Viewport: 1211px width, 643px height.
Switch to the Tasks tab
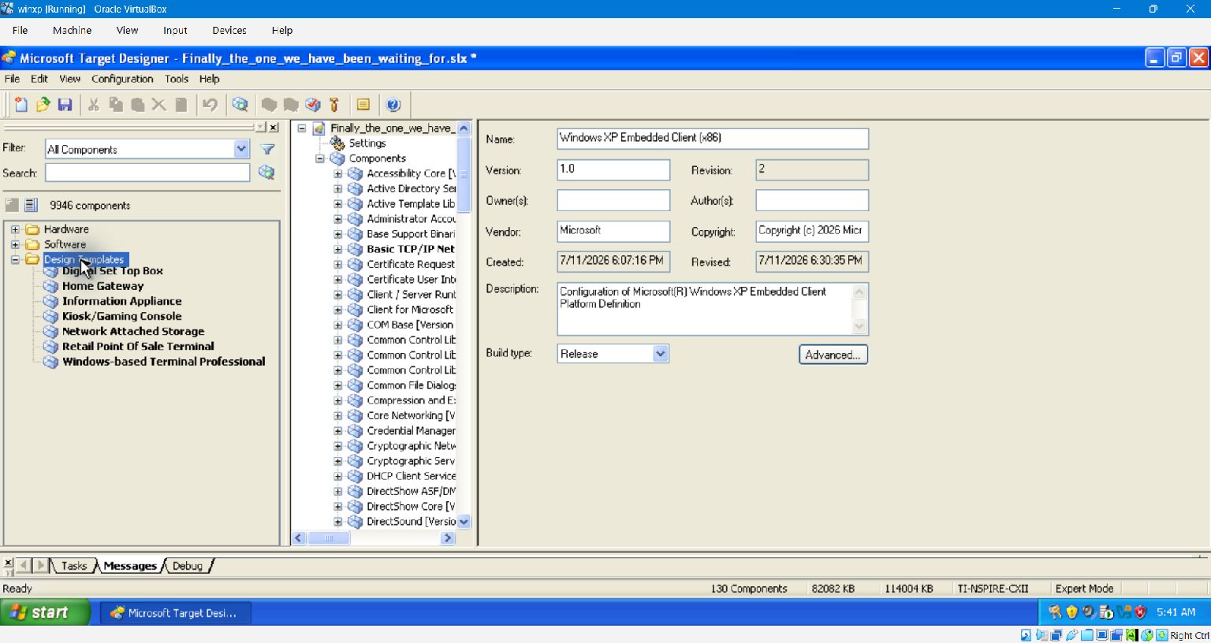tap(74, 566)
